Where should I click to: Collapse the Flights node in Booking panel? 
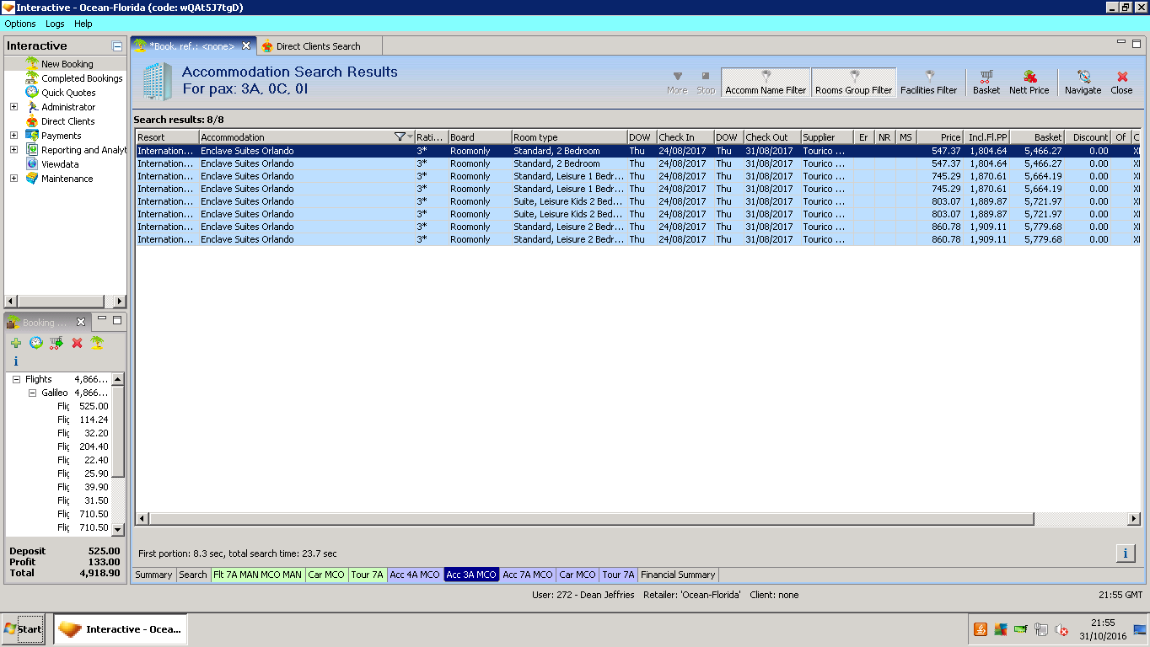[x=16, y=380]
